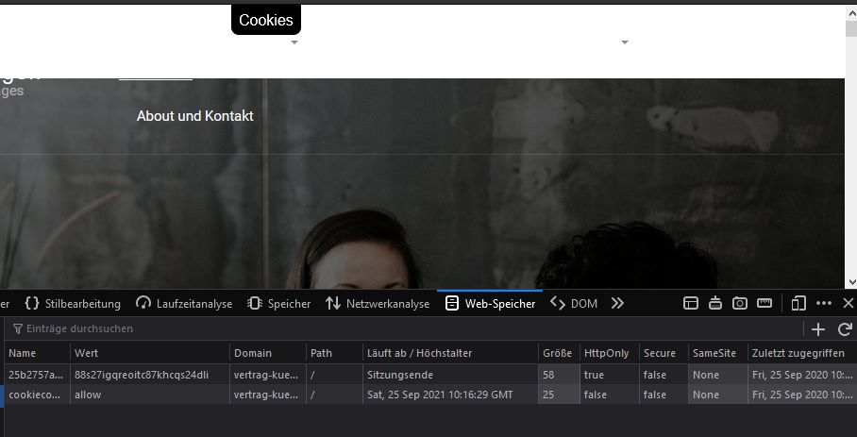Switch to the Stilbearbeitung tab
Viewport: 857px width, 437px height.
(x=73, y=303)
